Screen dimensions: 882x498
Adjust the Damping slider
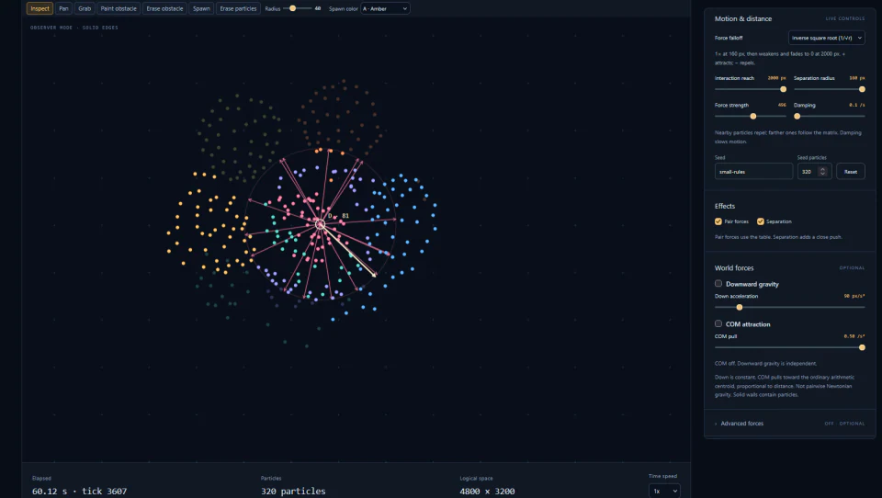[x=829, y=116]
